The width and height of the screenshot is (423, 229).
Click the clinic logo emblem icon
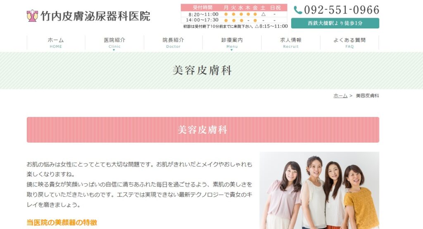tap(32, 16)
